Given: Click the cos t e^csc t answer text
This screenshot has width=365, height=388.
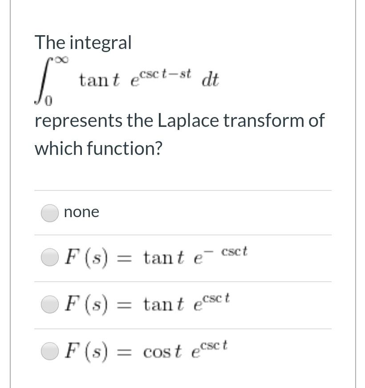Looking at the screenshot, I should click(147, 350).
